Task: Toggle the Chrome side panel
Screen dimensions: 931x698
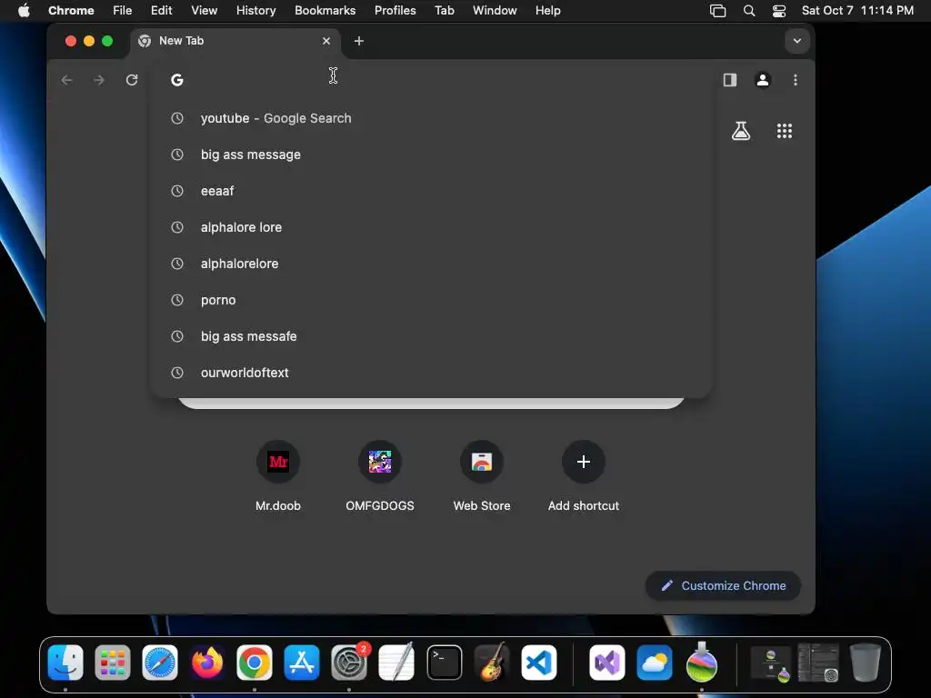Action: 730,80
